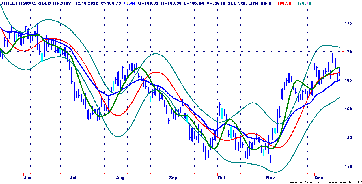Click the red indicator value 166.38
Screen dimensions: 362x184
coord(283,3)
